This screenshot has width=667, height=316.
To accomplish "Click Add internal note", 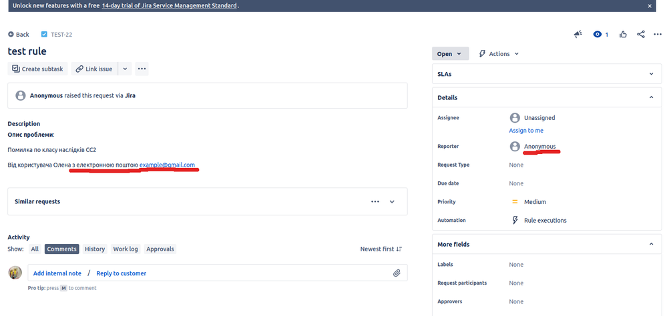I will point(57,273).
